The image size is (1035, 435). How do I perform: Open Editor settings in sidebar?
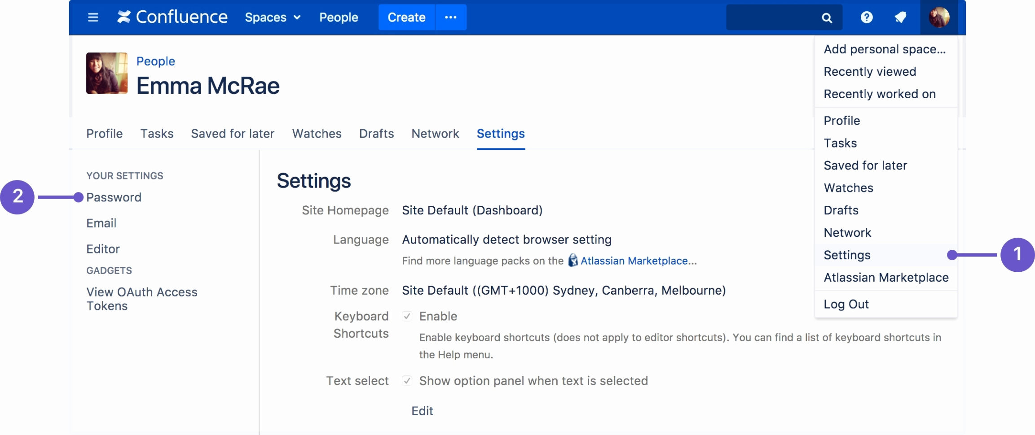tap(103, 249)
